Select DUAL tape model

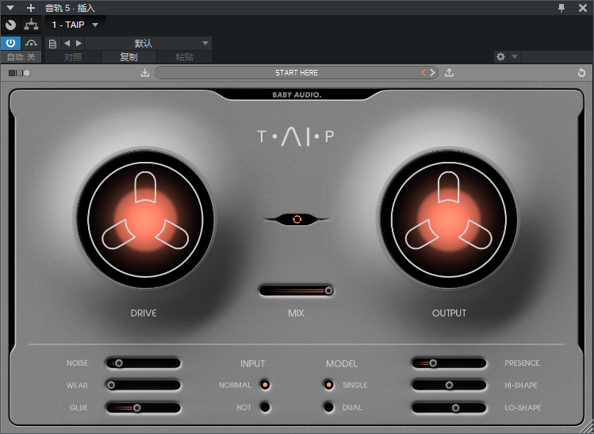(328, 407)
